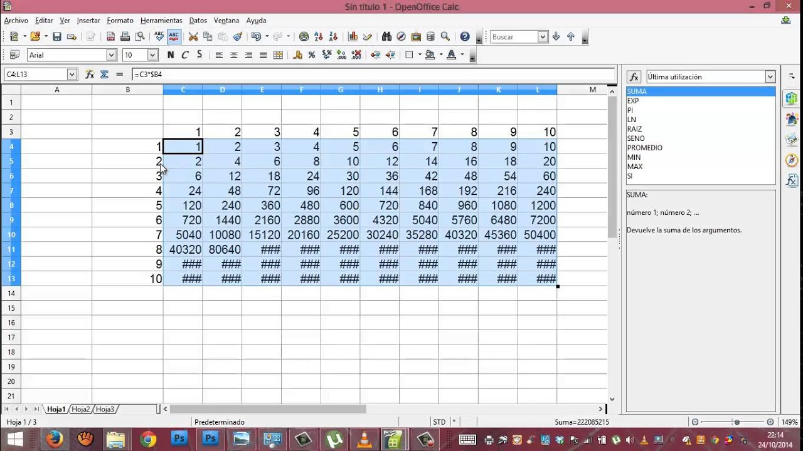The height and width of the screenshot is (451, 803).
Task: Align cell text left
Action: pos(219,55)
